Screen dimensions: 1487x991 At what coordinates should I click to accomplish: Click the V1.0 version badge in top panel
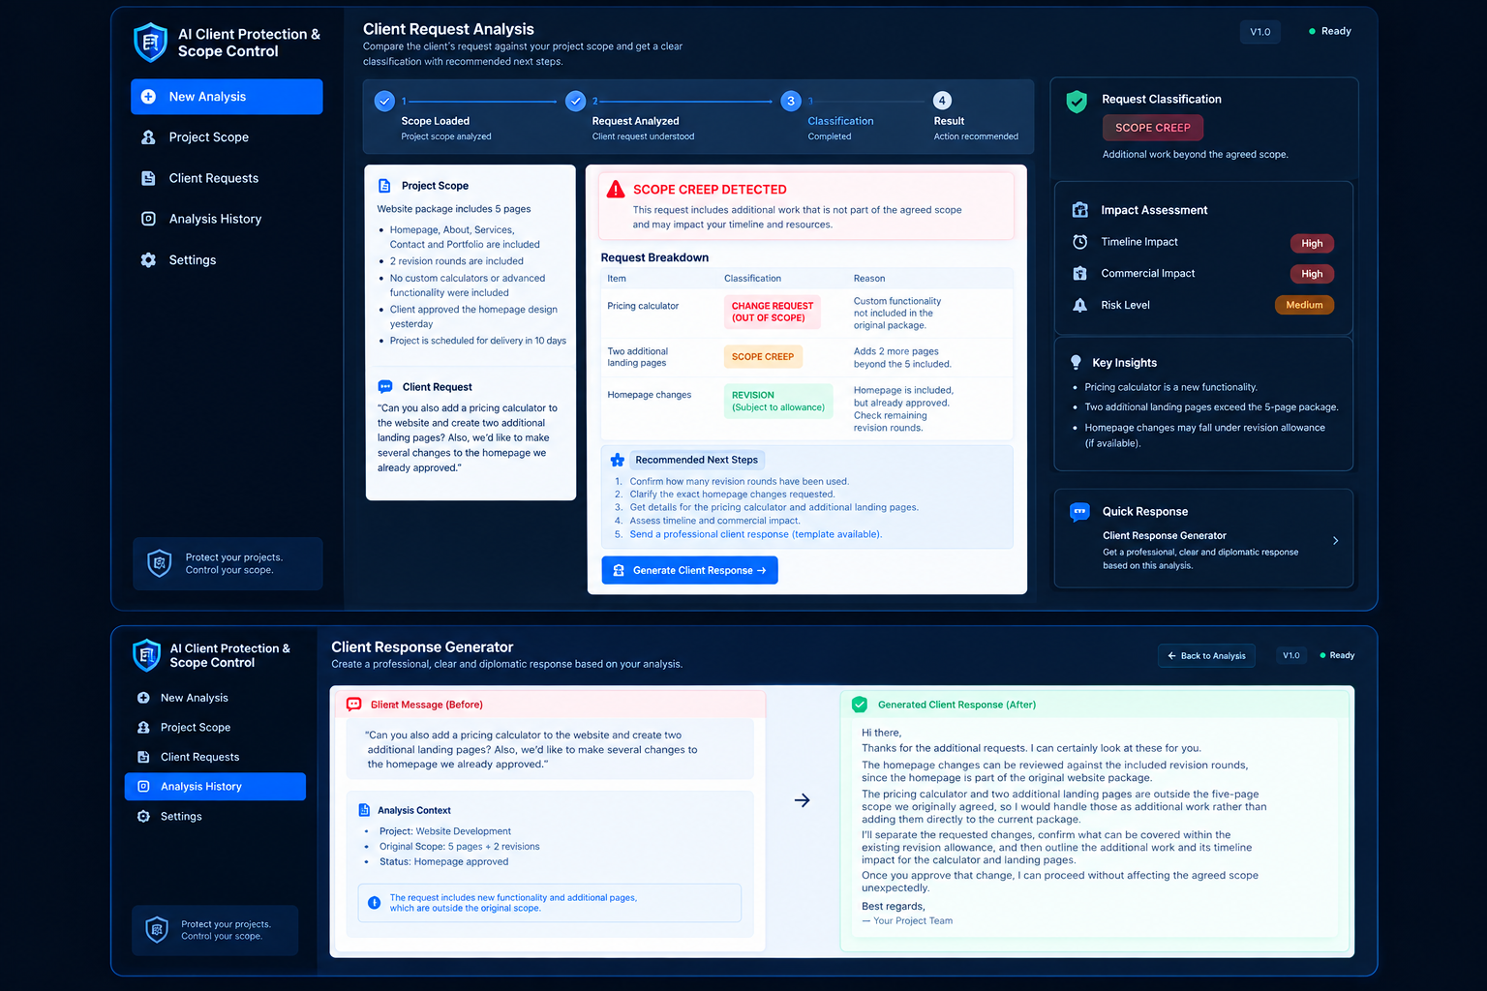pyautogui.click(x=1260, y=32)
